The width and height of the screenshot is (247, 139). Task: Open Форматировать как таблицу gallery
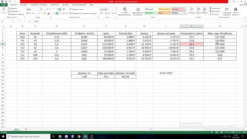[138, 11]
